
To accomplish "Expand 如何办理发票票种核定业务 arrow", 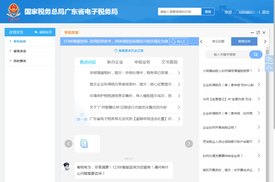I will [259, 155].
